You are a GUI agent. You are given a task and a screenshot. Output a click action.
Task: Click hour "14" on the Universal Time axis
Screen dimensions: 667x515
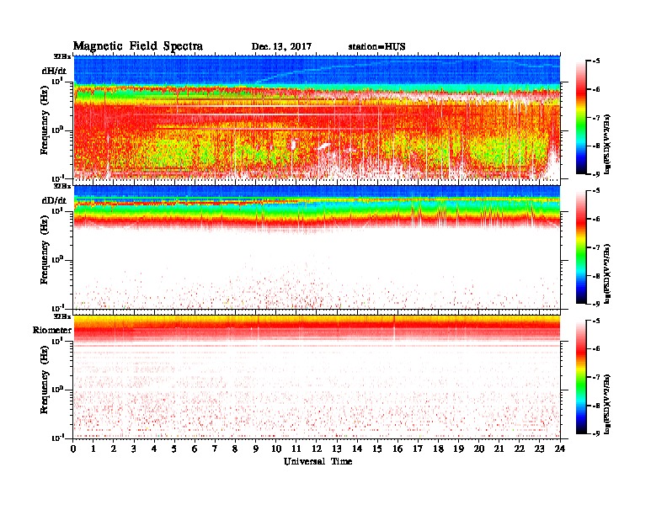point(357,449)
